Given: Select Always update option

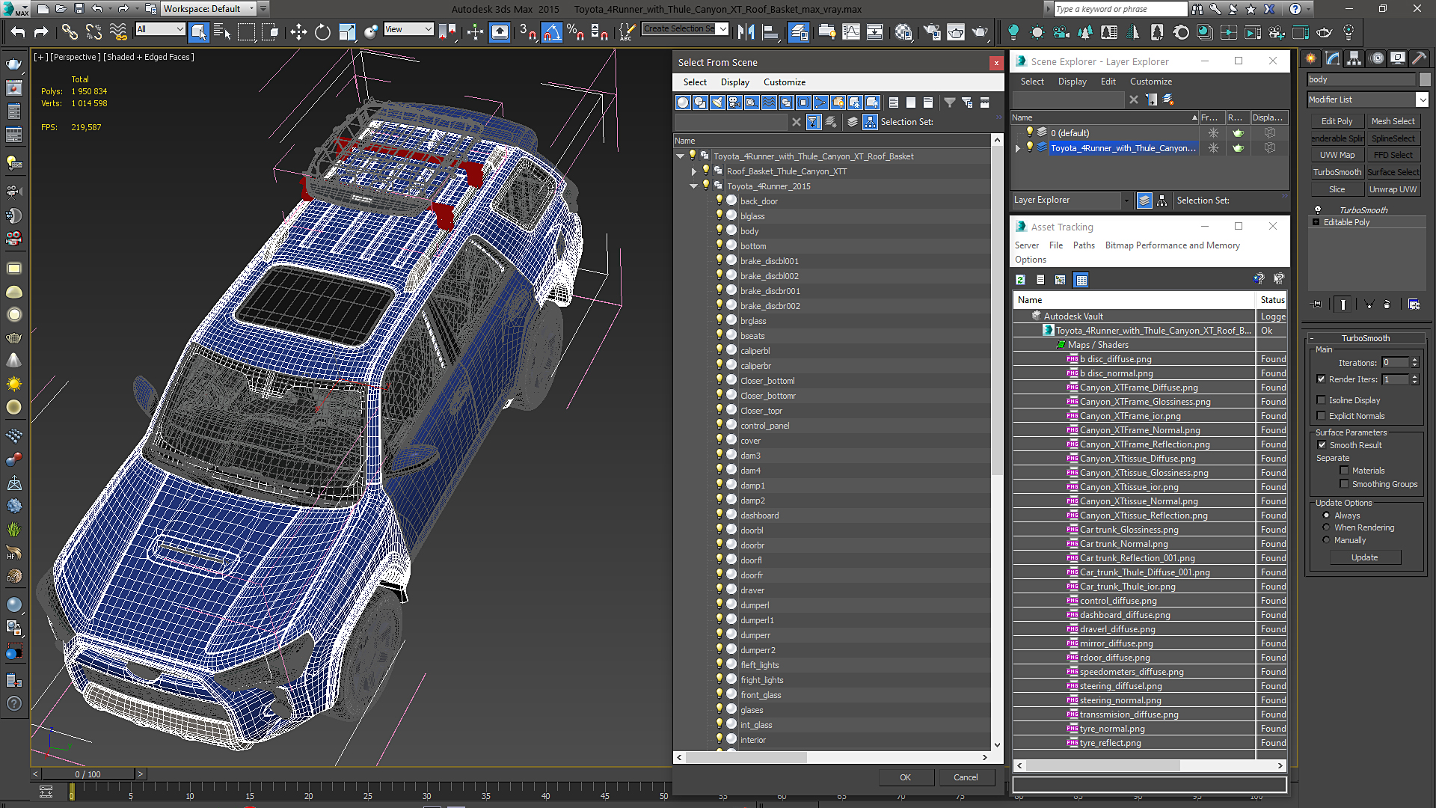Looking at the screenshot, I should coord(1326,515).
